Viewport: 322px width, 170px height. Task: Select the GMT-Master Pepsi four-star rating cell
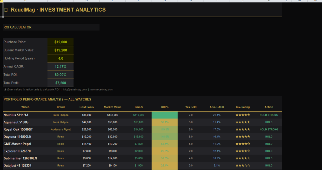[x=243, y=144]
